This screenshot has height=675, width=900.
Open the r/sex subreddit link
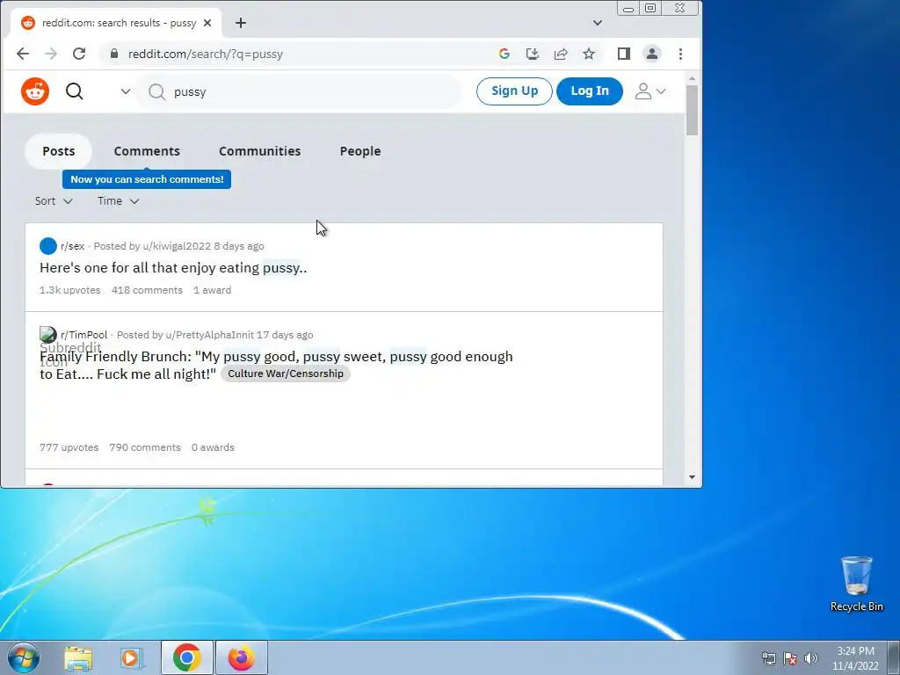pyautogui.click(x=73, y=246)
